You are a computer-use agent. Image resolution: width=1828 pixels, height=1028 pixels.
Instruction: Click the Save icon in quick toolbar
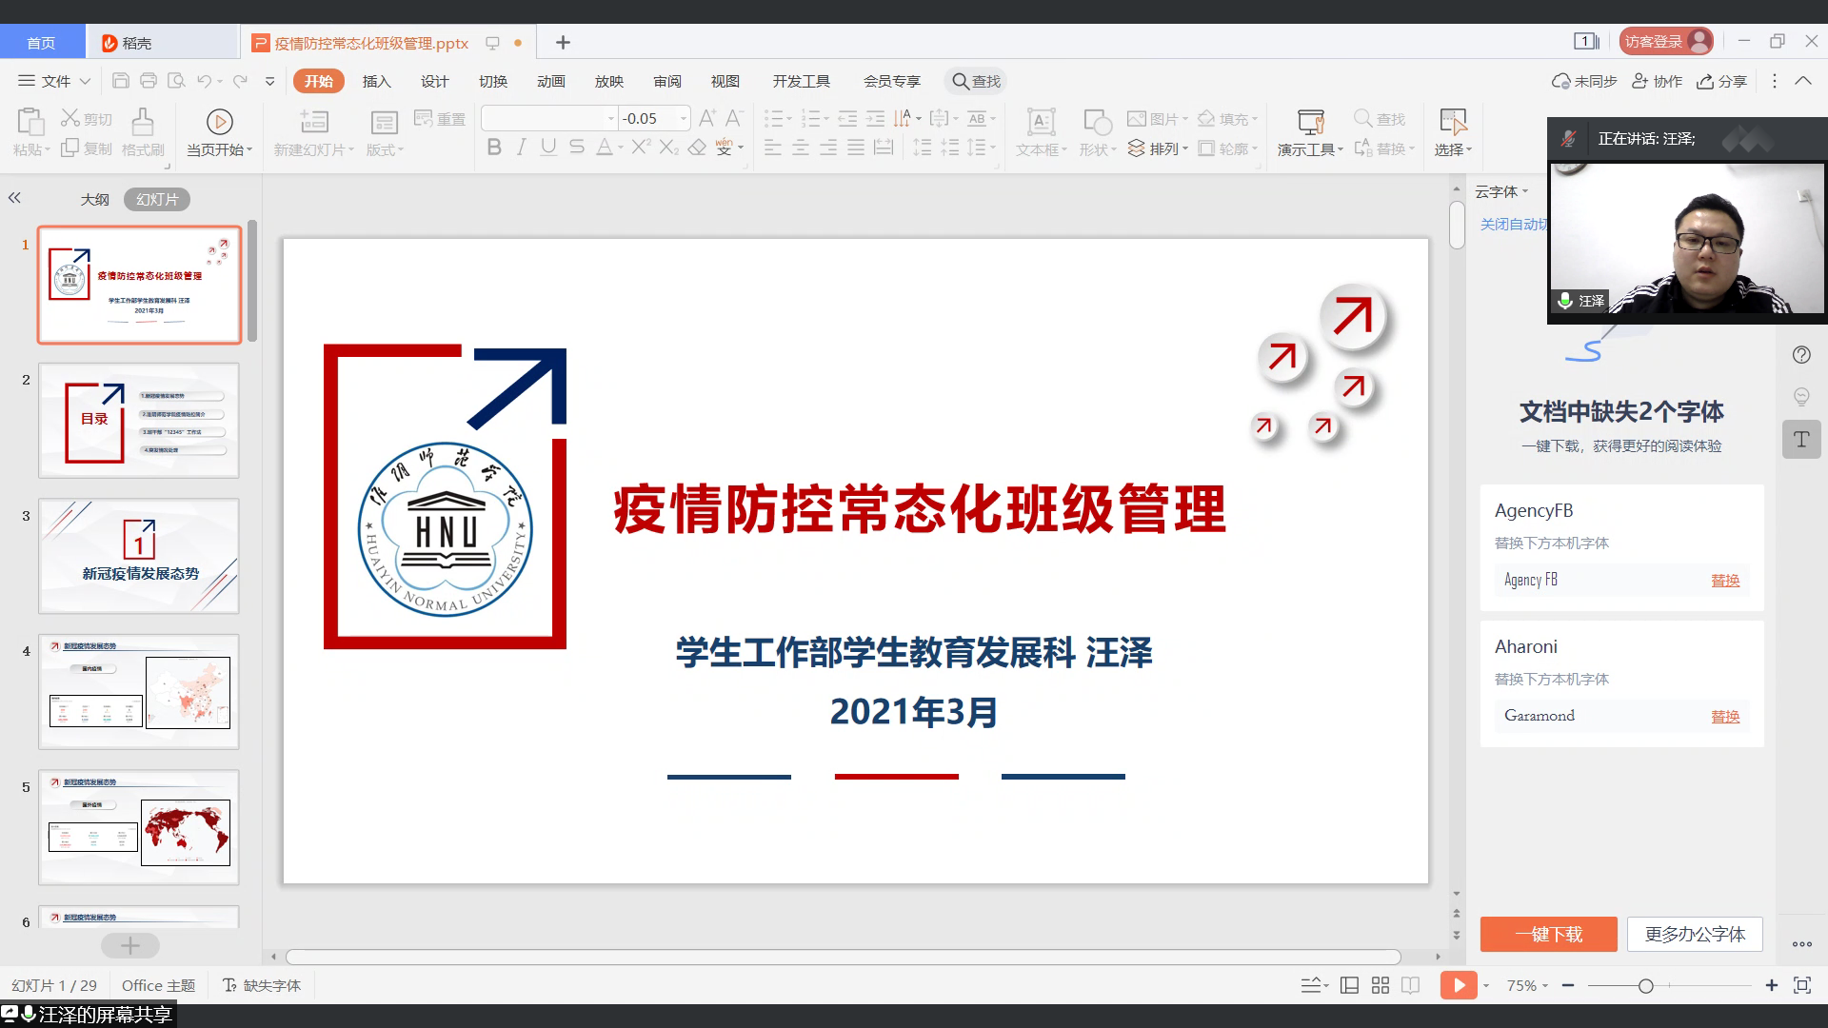[x=121, y=81]
